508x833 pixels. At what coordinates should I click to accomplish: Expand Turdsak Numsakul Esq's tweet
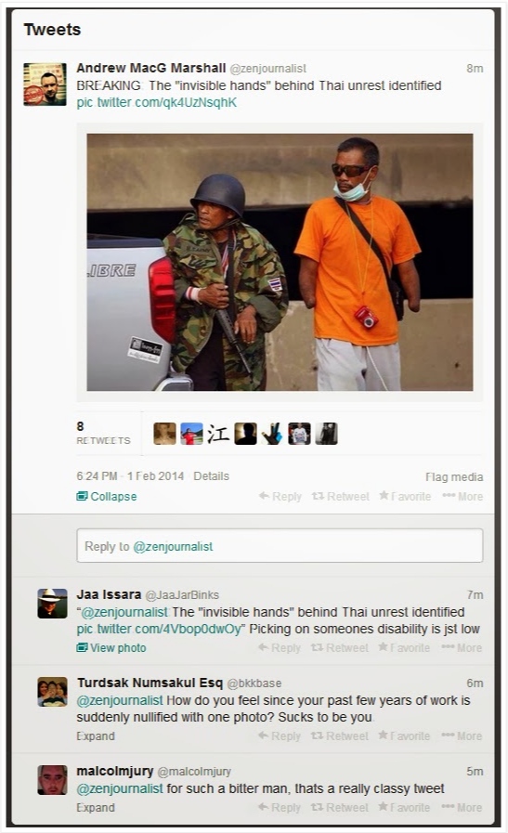[x=95, y=735]
